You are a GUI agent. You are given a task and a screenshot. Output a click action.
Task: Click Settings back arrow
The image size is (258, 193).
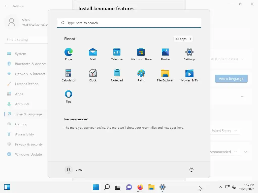tap(6, 6)
